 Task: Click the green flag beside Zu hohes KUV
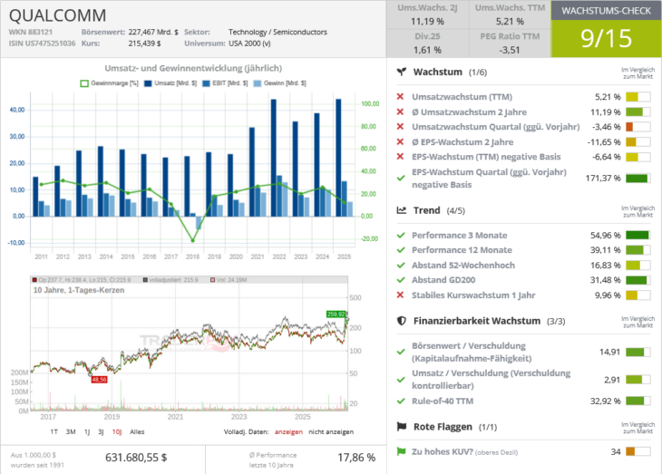(401, 451)
